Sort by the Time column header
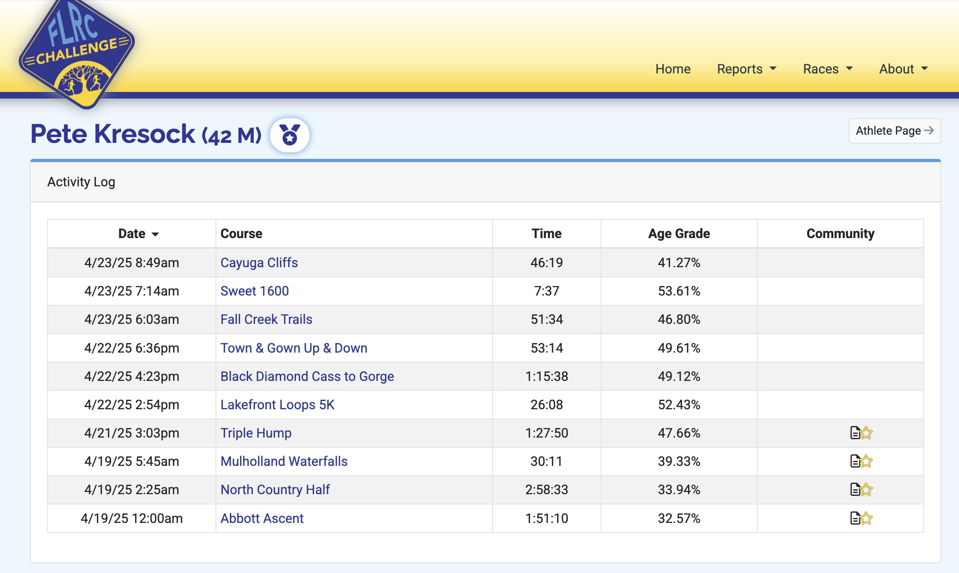 [546, 234]
